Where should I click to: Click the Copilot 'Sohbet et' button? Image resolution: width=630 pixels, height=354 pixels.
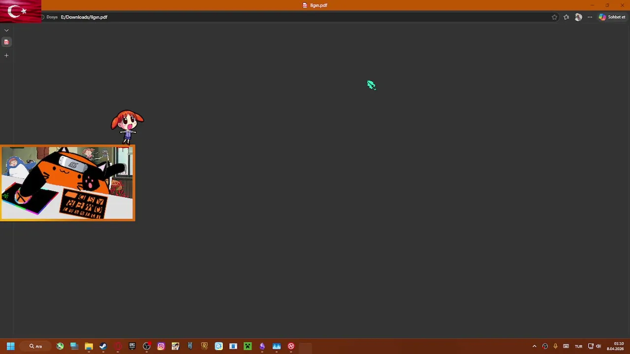click(612, 17)
